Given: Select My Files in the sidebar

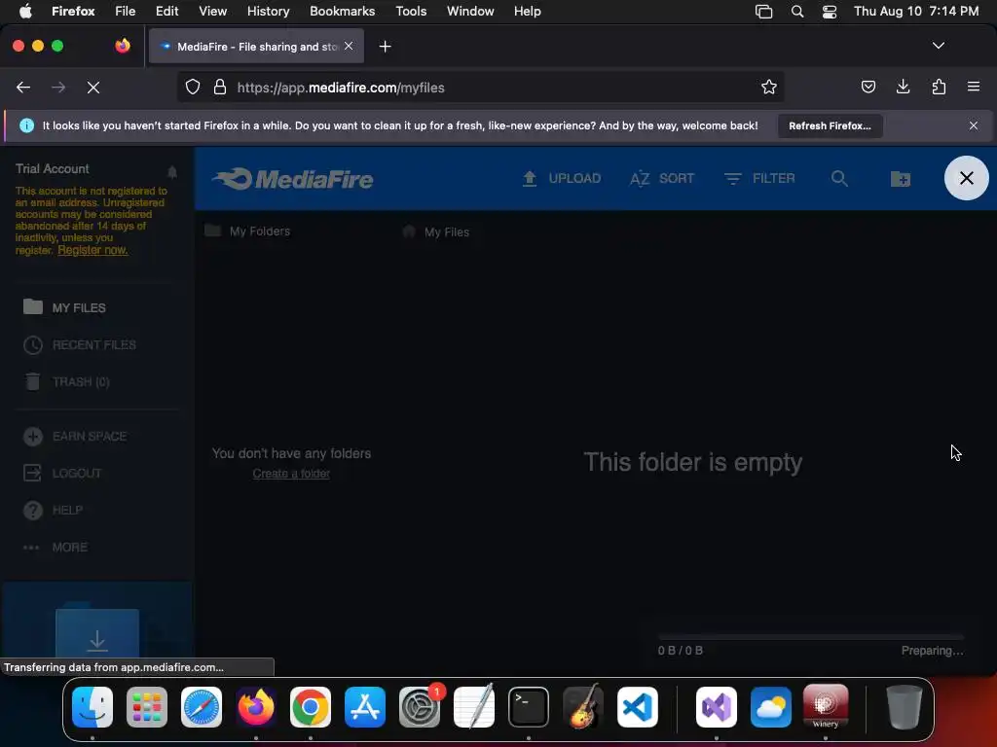Looking at the screenshot, I should [64, 307].
